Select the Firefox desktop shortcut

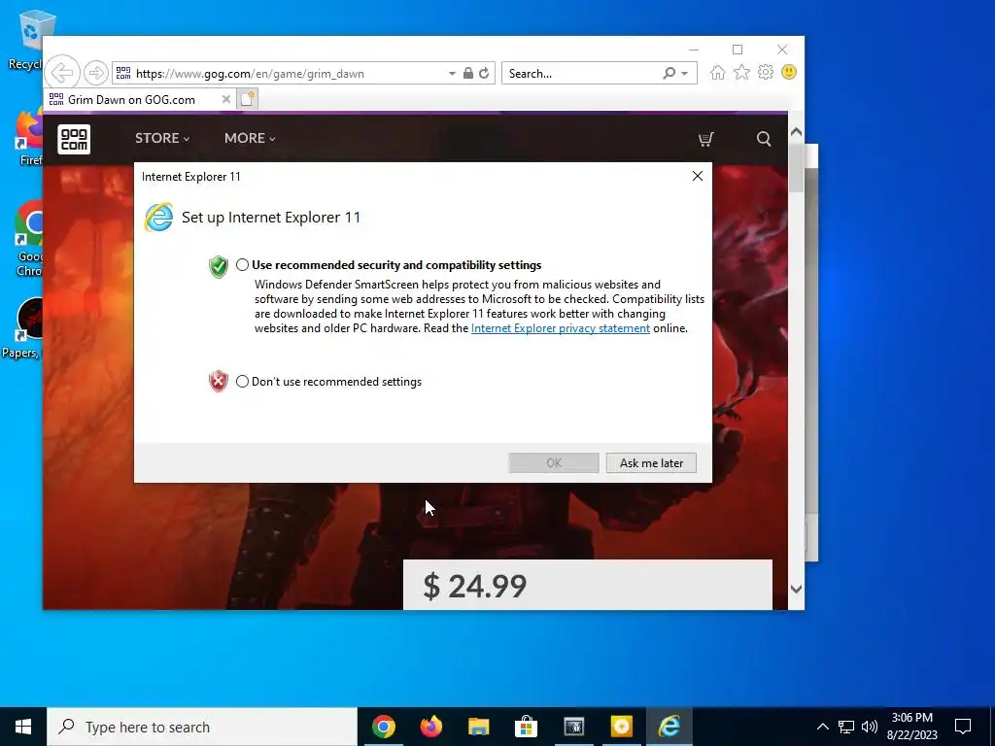click(29, 138)
